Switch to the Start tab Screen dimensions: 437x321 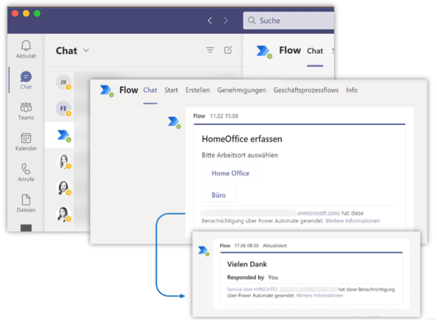(171, 90)
